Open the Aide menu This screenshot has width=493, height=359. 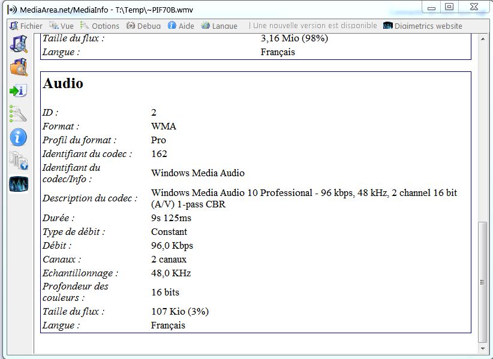tap(181, 26)
